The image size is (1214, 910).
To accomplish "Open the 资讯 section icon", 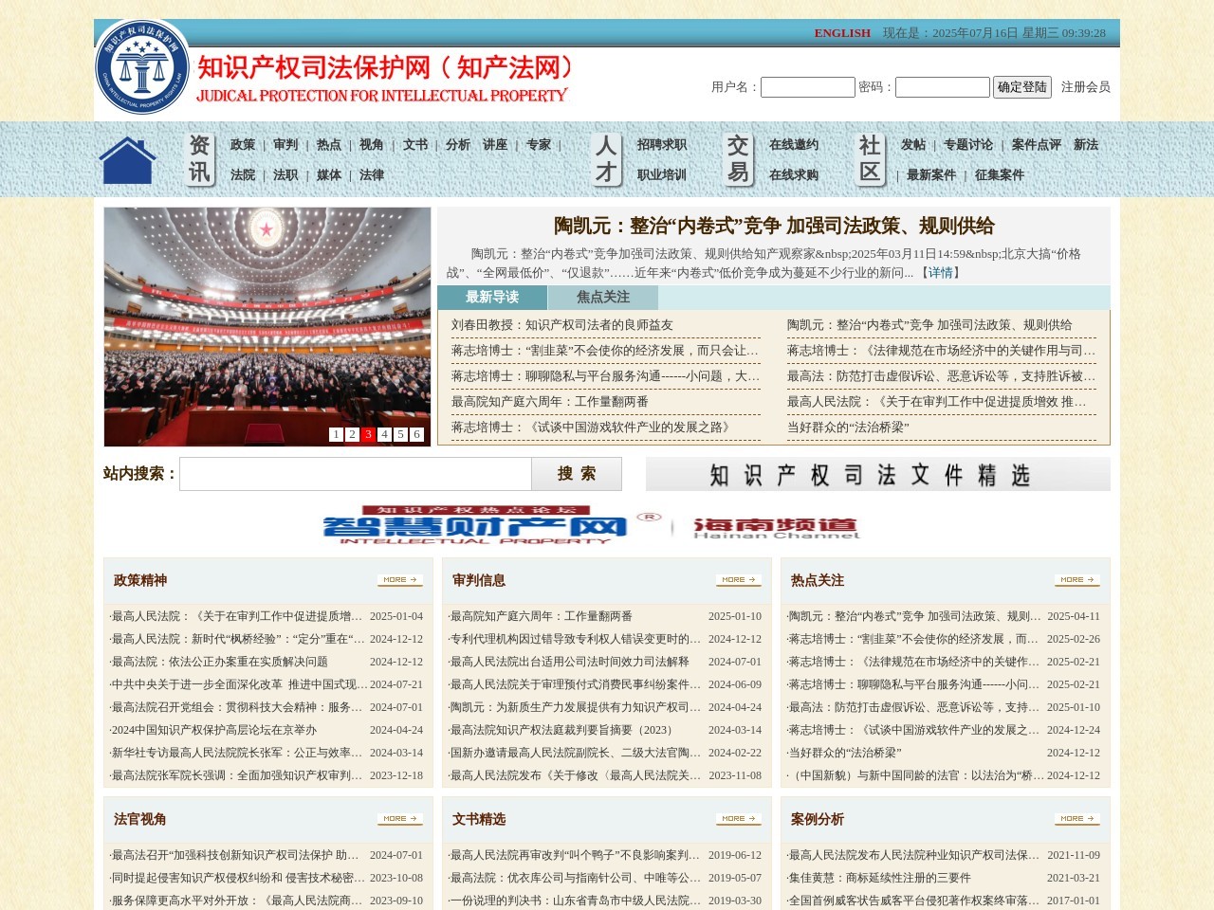I will (x=199, y=159).
